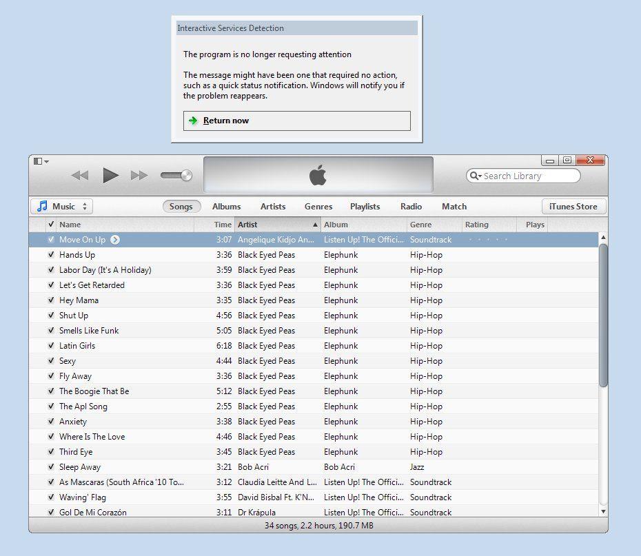This screenshot has height=556, width=641.
Task: Click the Apple logo display area
Action: [318, 175]
